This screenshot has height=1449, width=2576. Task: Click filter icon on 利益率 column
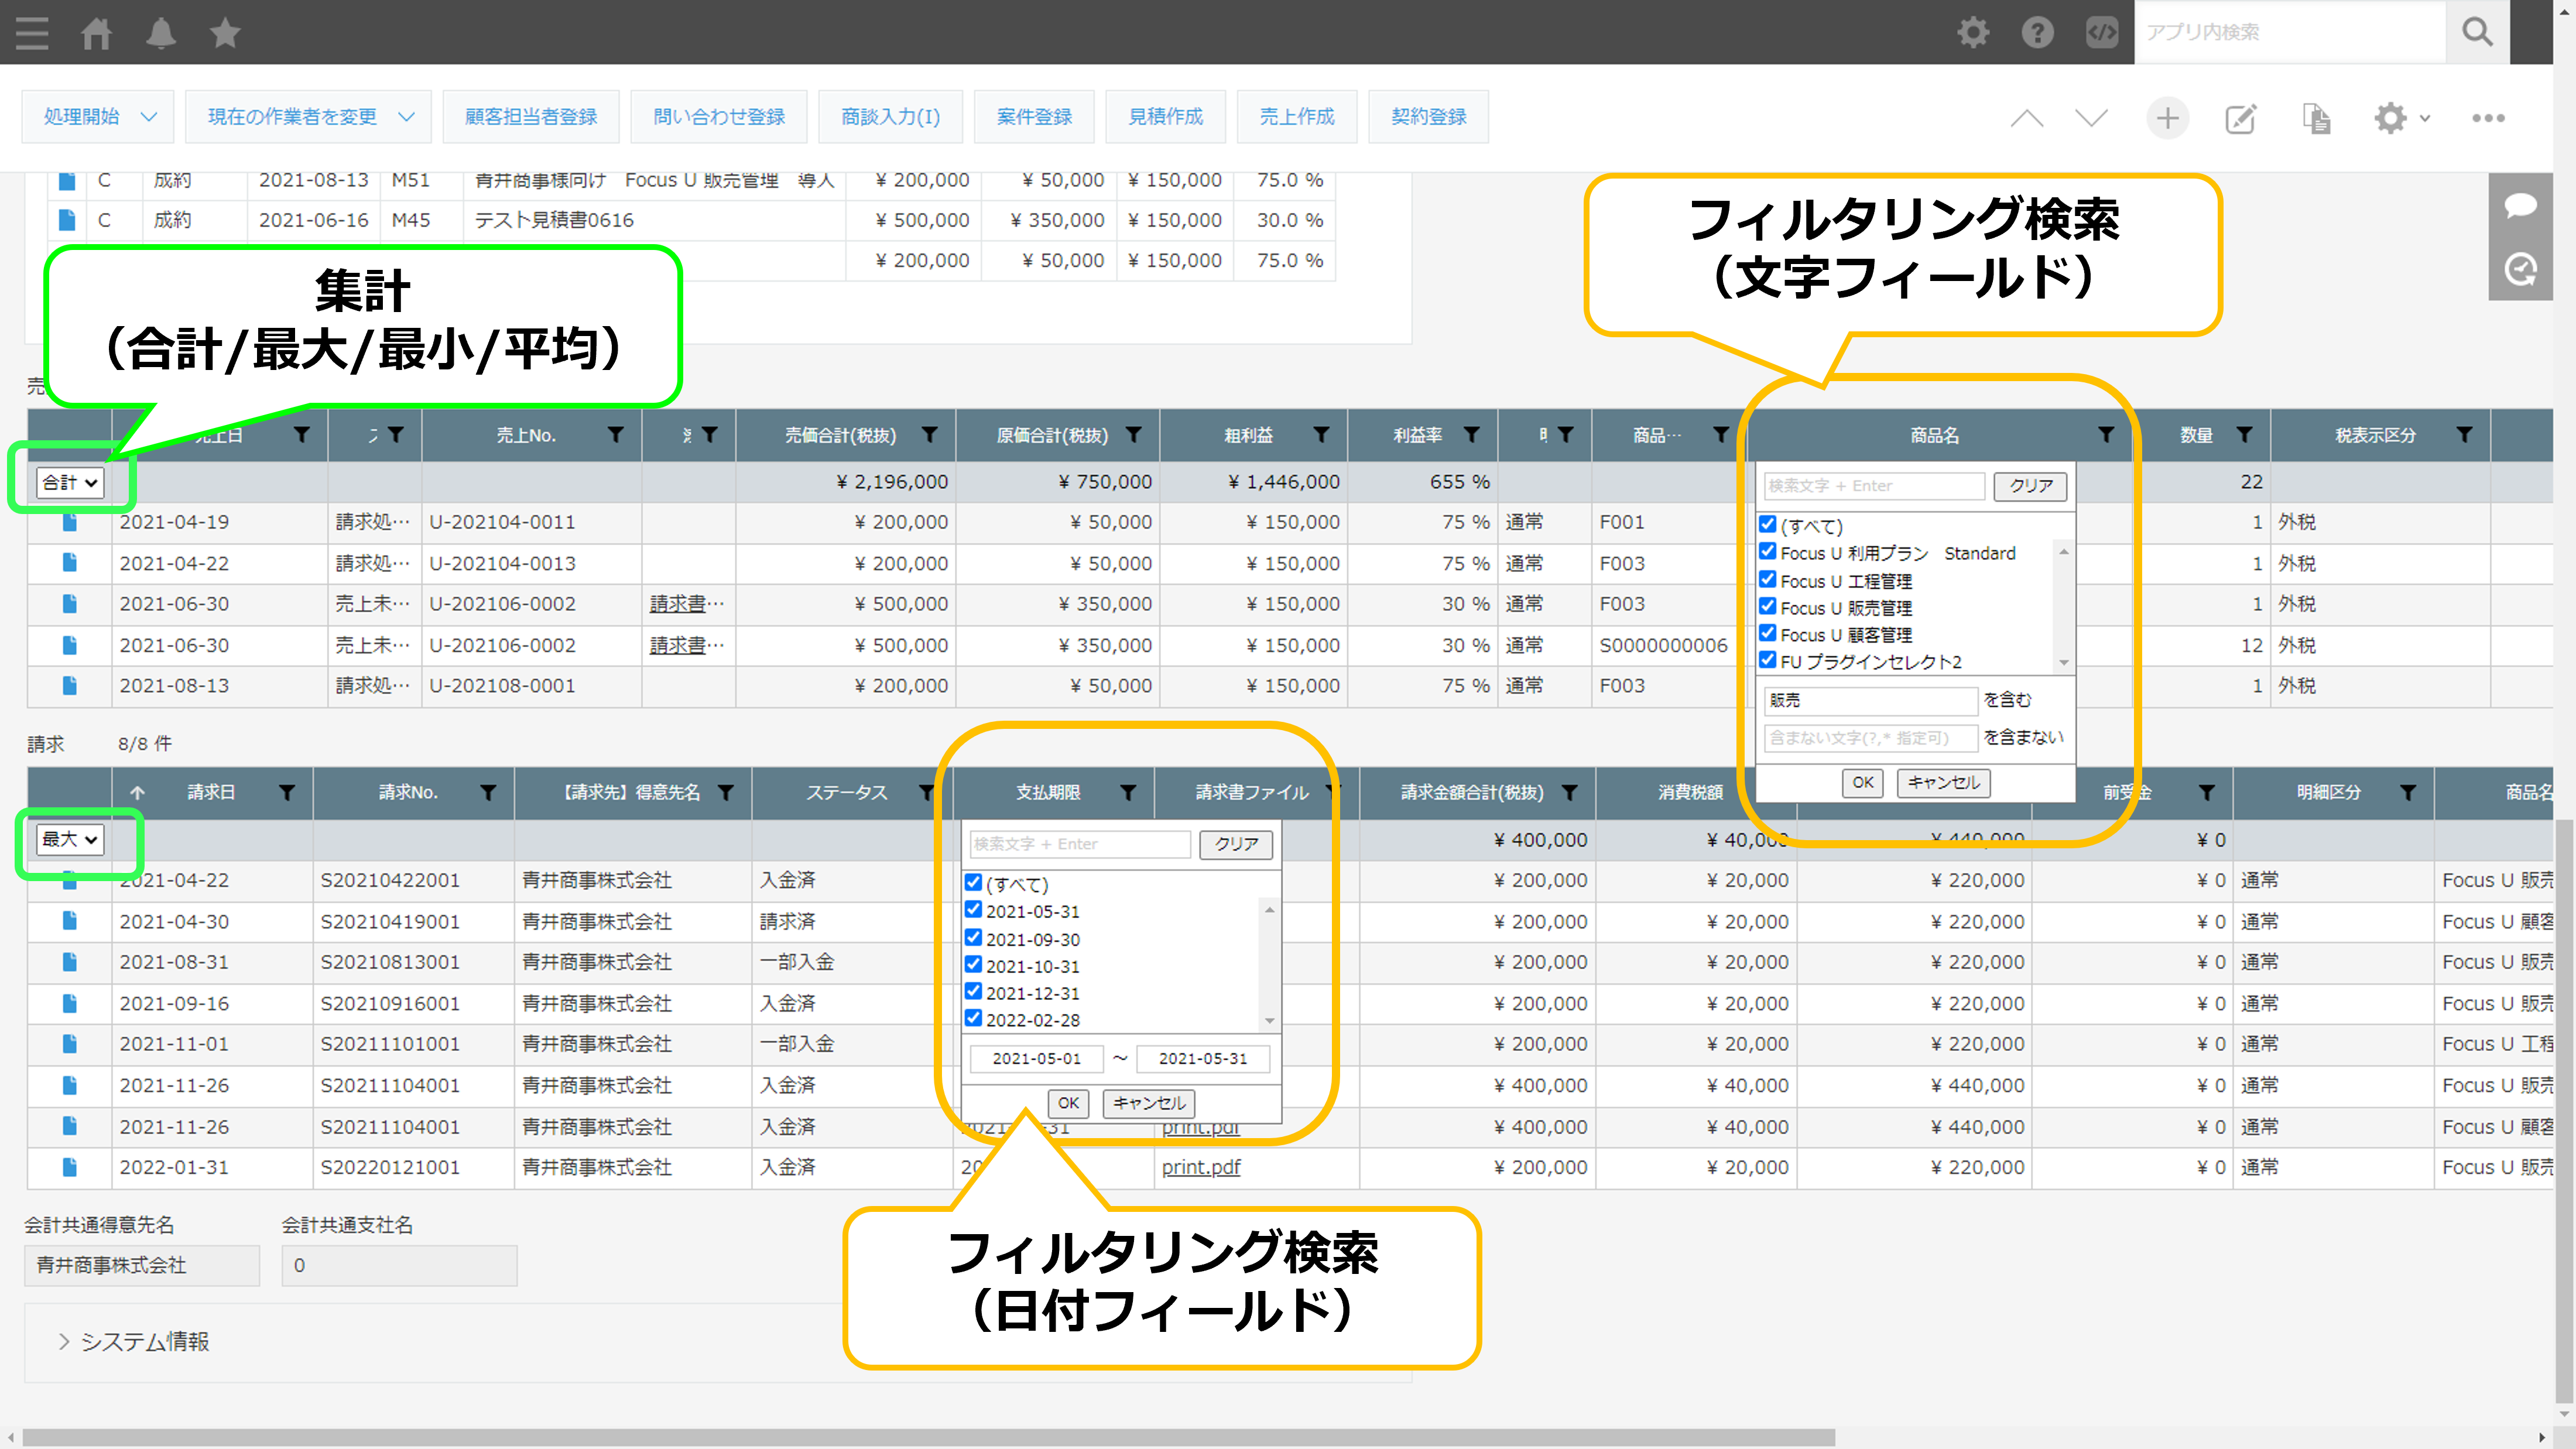coord(1471,435)
